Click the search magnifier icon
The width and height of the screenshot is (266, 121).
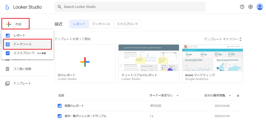(59, 7)
